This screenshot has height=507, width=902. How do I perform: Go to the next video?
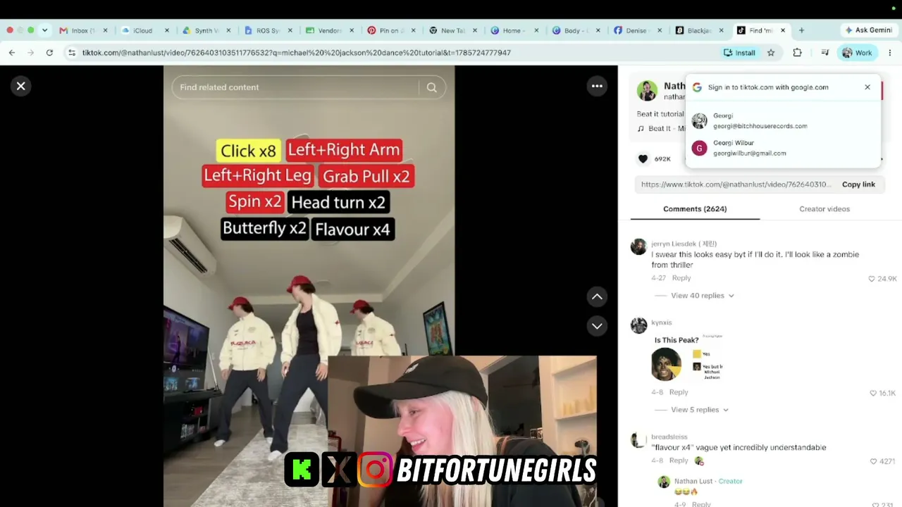(x=597, y=325)
